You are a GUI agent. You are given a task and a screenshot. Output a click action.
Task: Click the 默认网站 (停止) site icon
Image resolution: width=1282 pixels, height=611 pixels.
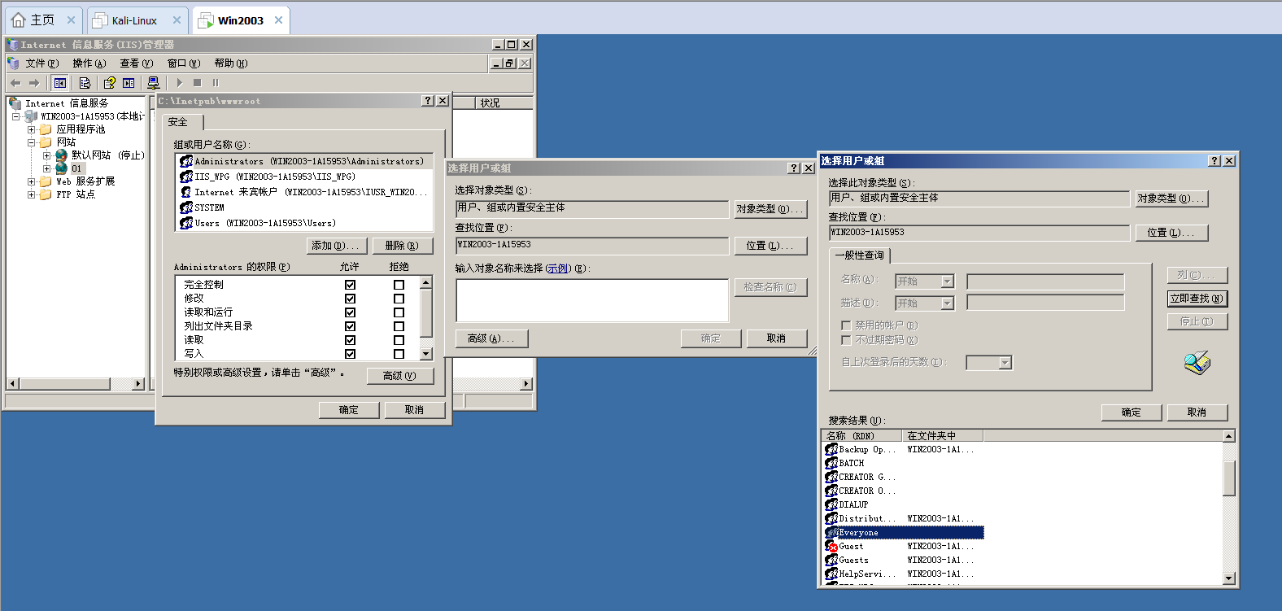(x=61, y=155)
